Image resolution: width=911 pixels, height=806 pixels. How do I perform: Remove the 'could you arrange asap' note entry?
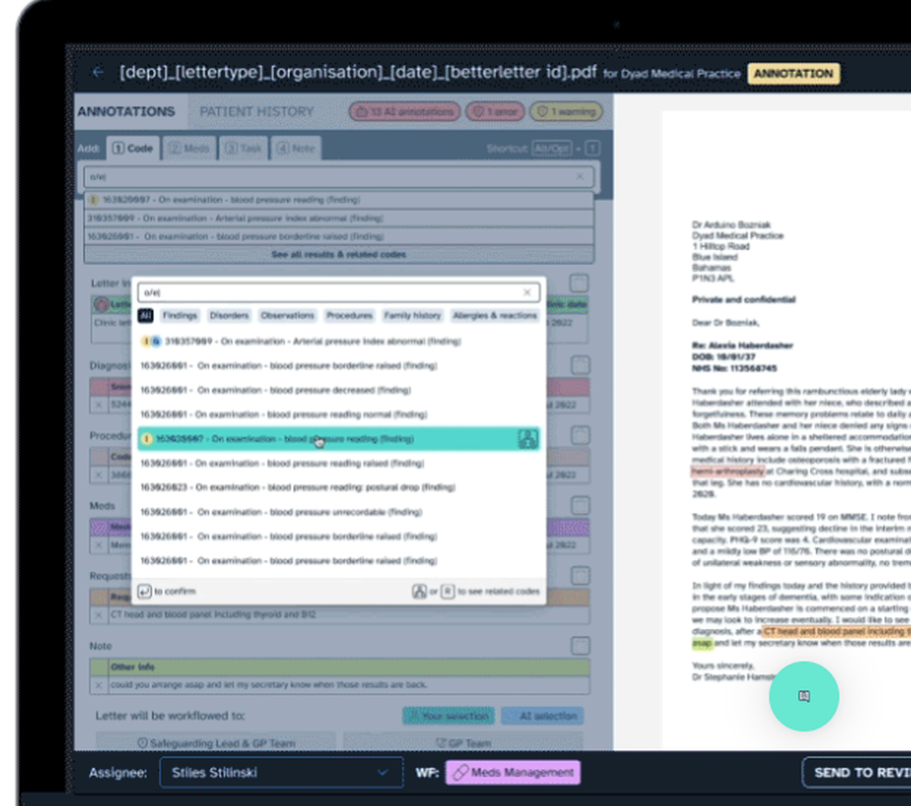(97, 684)
